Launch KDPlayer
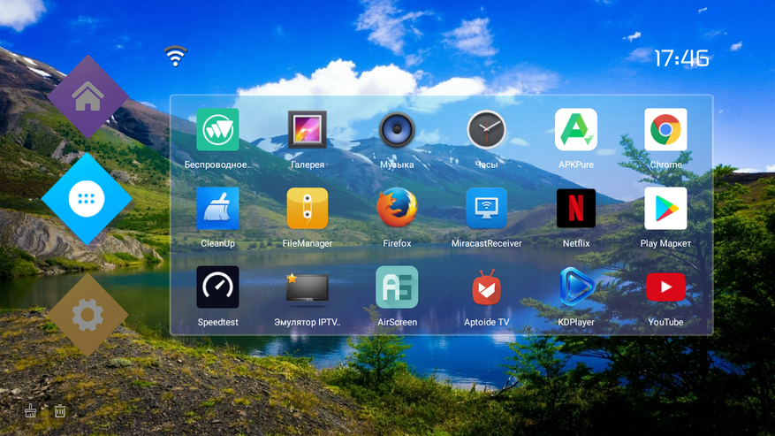Screen dimensions: 775x436 (x=576, y=287)
